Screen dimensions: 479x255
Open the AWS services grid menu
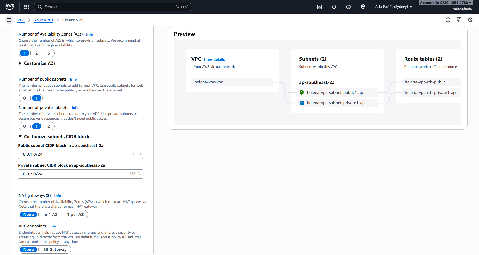tap(27, 7)
